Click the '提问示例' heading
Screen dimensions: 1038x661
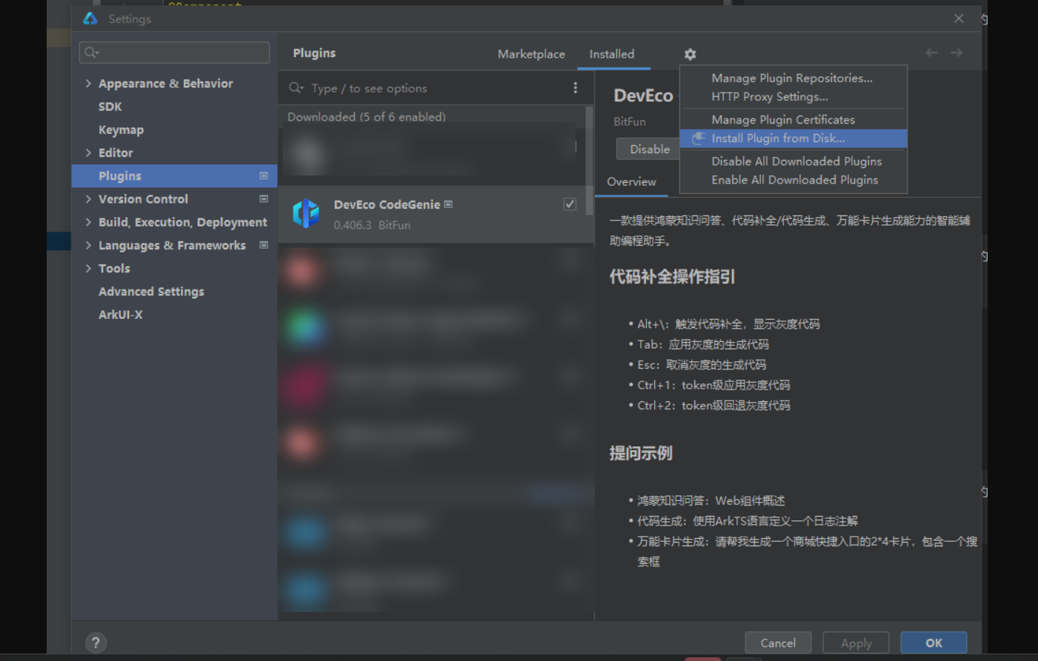click(641, 453)
